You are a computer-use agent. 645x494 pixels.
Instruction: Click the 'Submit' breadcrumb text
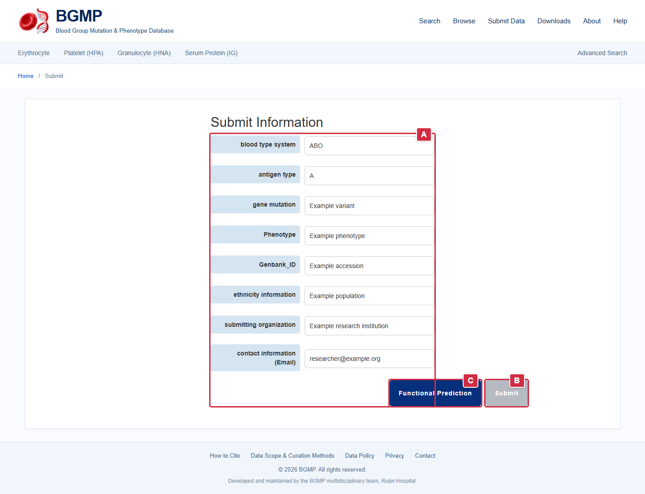tap(54, 76)
